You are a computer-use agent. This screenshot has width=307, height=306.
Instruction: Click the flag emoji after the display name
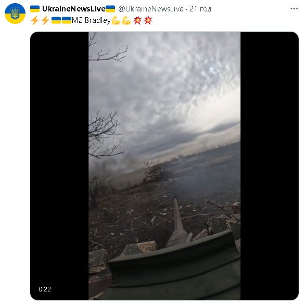pos(110,9)
